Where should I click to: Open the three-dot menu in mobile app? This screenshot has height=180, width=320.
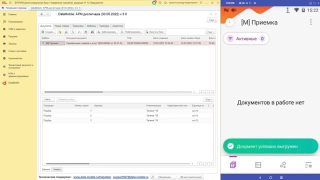click(x=311, y=22)
